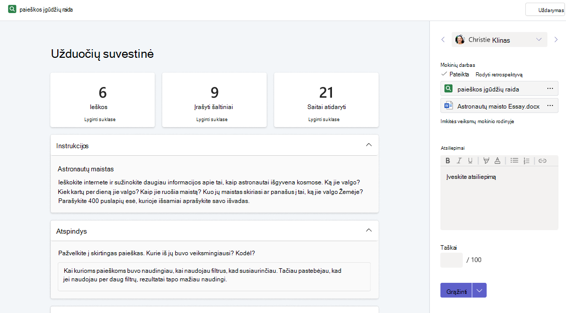Click Lyginti su klase under Įrašyti šaltiniai
Viewport: 566px width, 313px height.
(212, 120)
